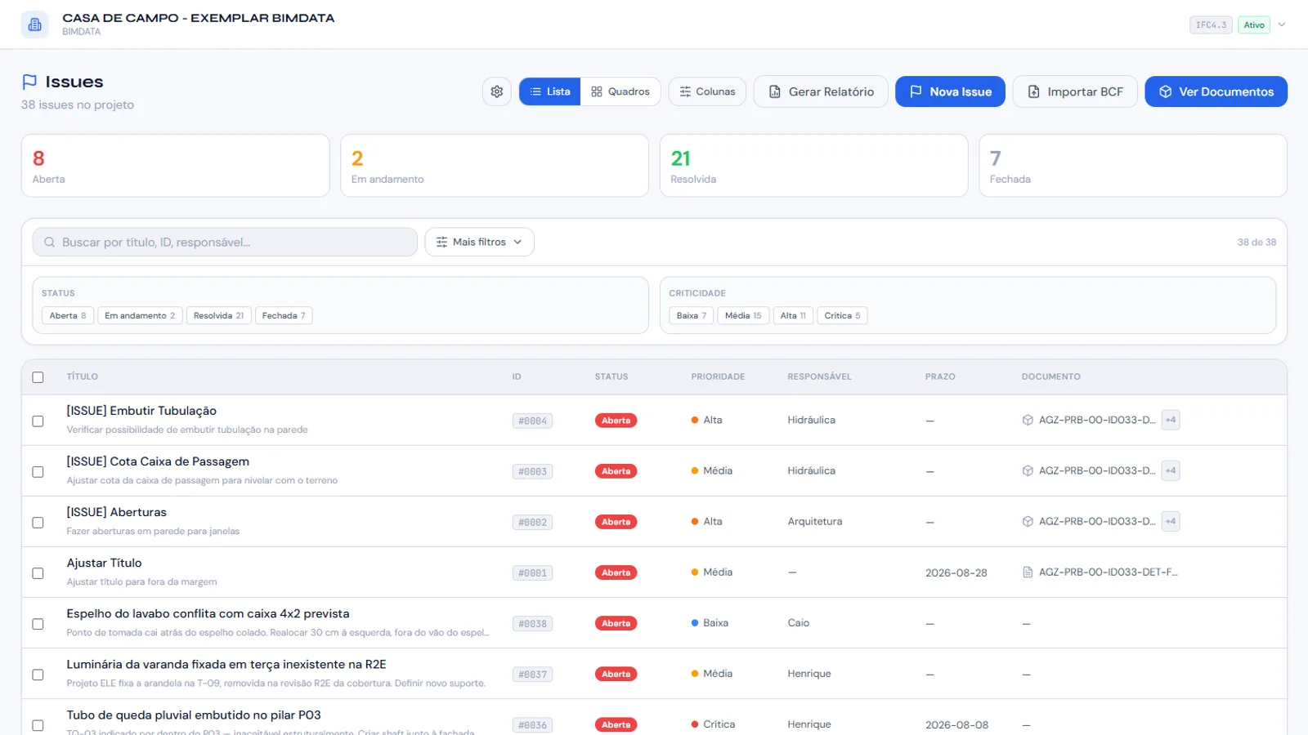
Task: Open the 8 Aberta summary card
Action: (175, 166)
